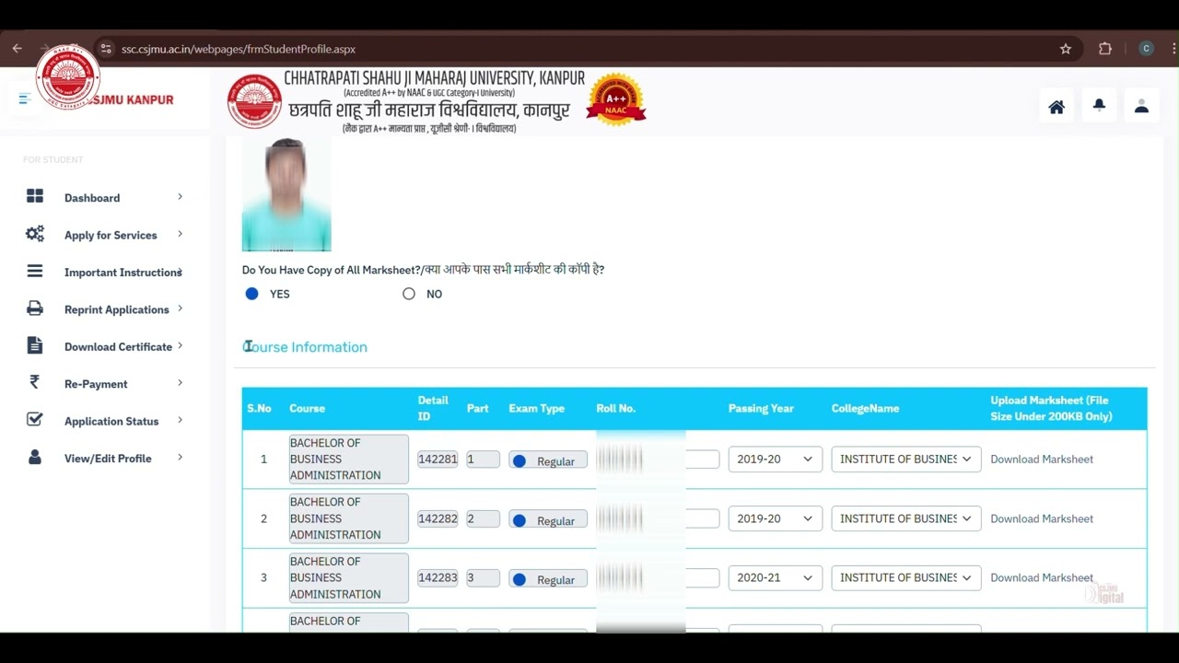Click the Detail ID field 142283
Viewport: 1179px width, 663px height.
point(438,577)
